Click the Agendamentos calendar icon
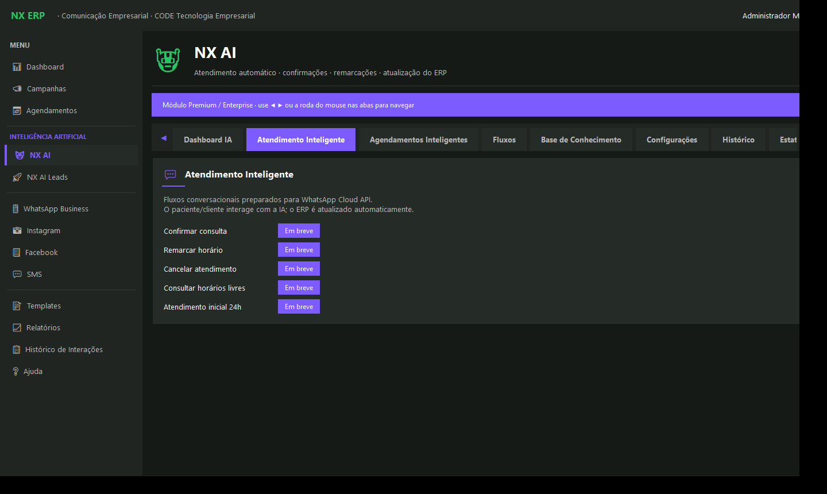 pos(17,111)
